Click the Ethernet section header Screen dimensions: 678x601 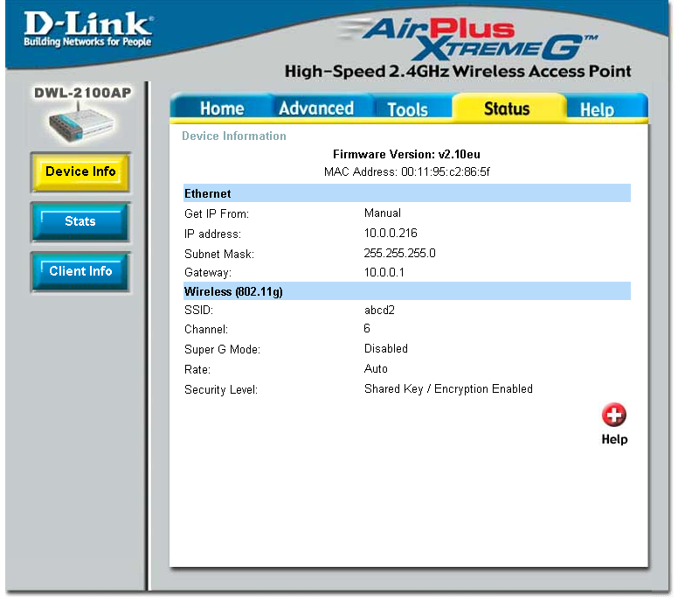[407, 193]
